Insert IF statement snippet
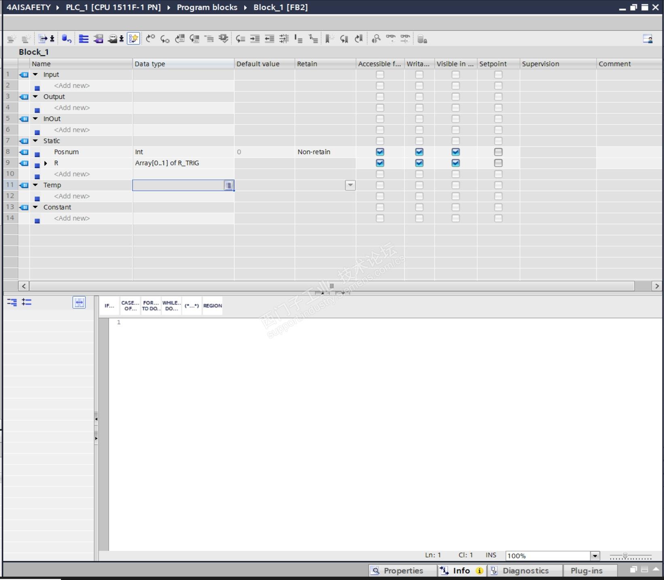This screenshot has width=664, height=580. click(x=109, y=306)
